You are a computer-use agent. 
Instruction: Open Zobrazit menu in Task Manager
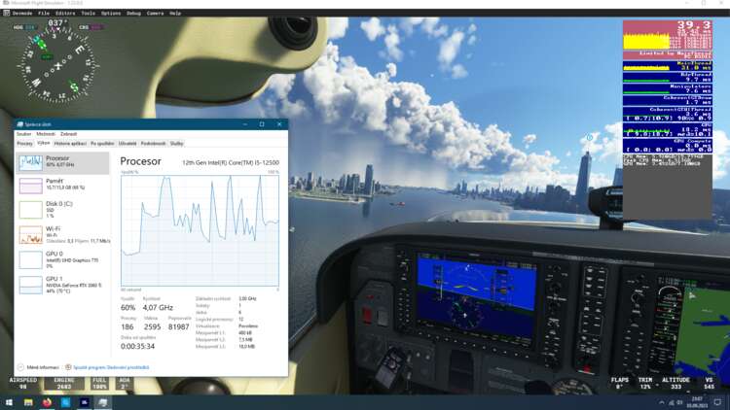point(69,134)
